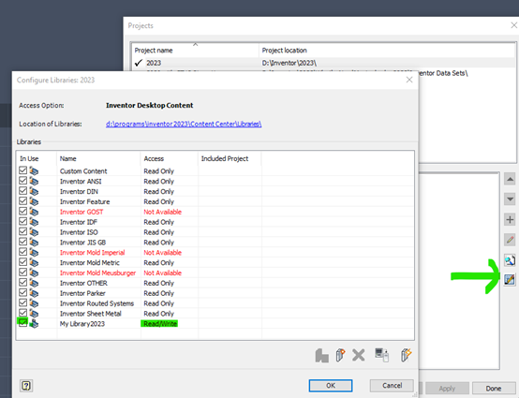The height and width of the screenshot is (398, 519).
Task: Toggle In Use checkbox for My Library2023
Action: [22, 322]
